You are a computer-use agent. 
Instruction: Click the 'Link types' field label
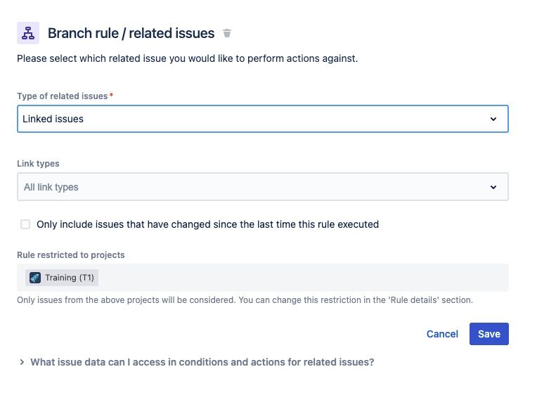pyautogui.click(x=38, y=164)
